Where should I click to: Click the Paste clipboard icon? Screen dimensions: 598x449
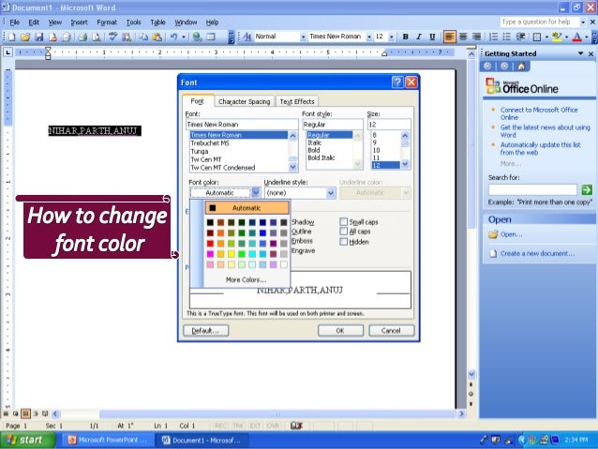point(157,37)
